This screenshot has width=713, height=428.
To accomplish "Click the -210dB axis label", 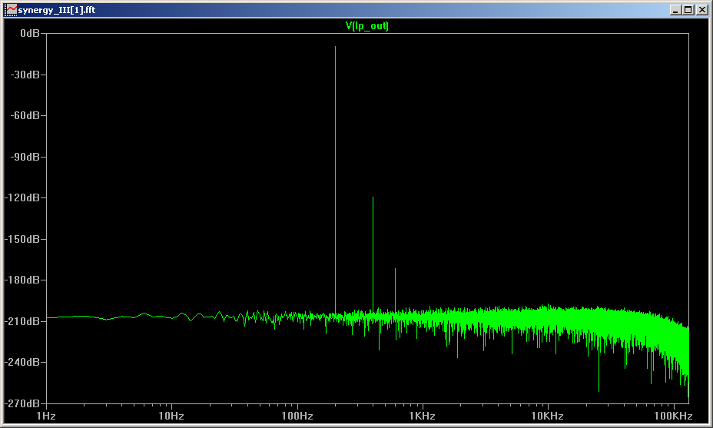I will 23,321.
